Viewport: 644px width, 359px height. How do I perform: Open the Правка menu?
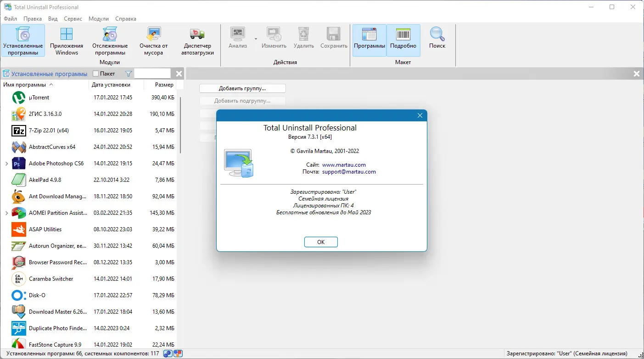pyautogui.click(x=33, y=19)
